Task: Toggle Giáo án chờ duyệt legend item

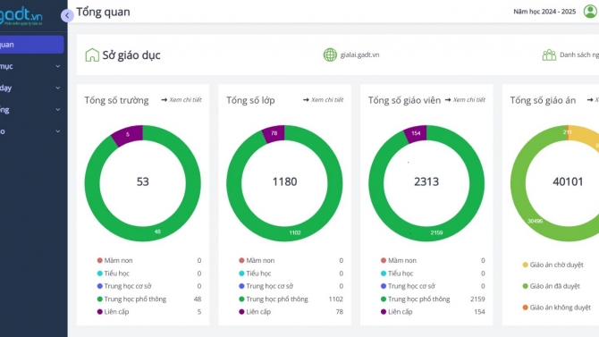Action: [x=553, y=265]
